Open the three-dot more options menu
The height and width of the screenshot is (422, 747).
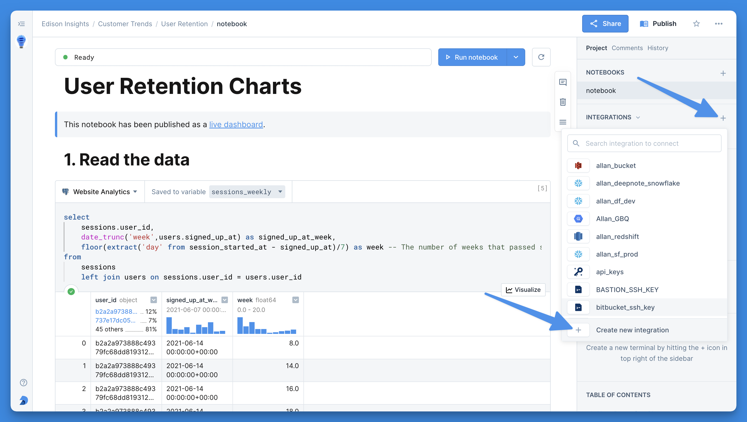[719, 24]
